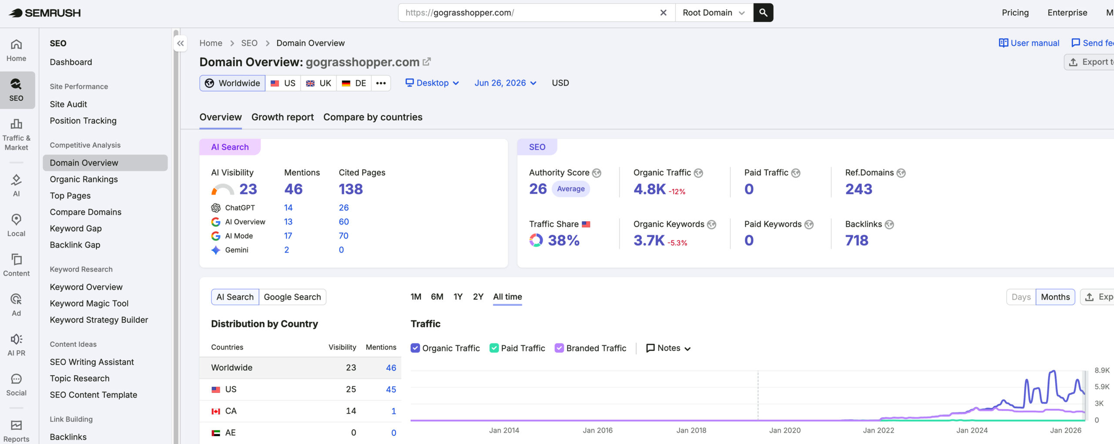Screen dimensions: 1114x444
Task: Open Ref.Domains info icon
Action: pos(901,173)
